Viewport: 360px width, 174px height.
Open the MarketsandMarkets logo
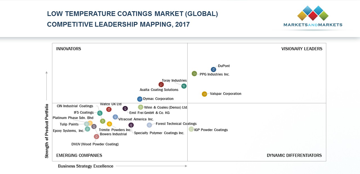click(x=313, y=17)
